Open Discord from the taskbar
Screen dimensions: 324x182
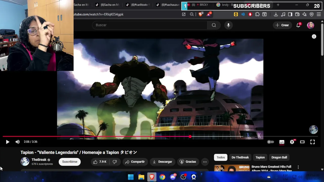(x=173, y=177)
